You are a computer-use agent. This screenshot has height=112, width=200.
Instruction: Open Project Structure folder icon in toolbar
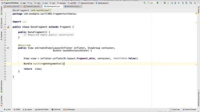191,3
